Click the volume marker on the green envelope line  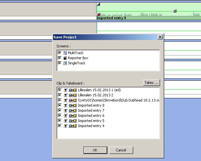pos(175,11)
